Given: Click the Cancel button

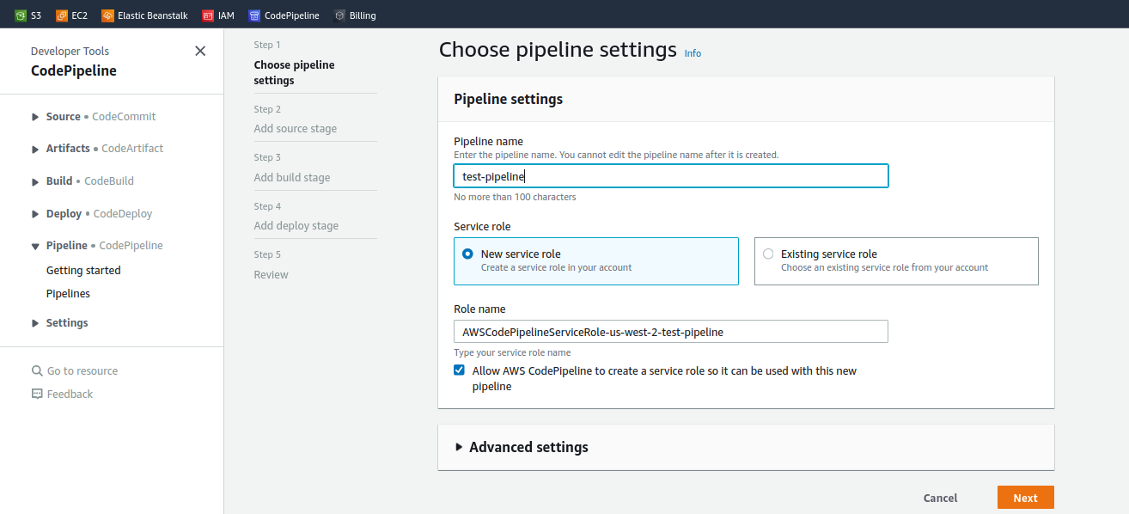Looking at the screenshot, I should click(x=940, y=498).
